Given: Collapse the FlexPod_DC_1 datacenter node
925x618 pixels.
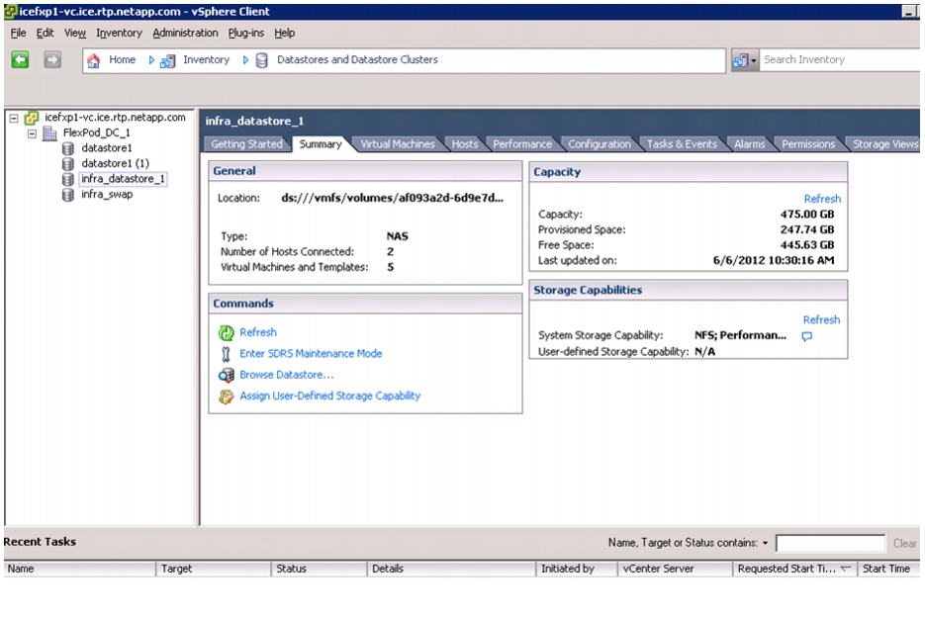Looking at the screenshot, I should 33,133.
